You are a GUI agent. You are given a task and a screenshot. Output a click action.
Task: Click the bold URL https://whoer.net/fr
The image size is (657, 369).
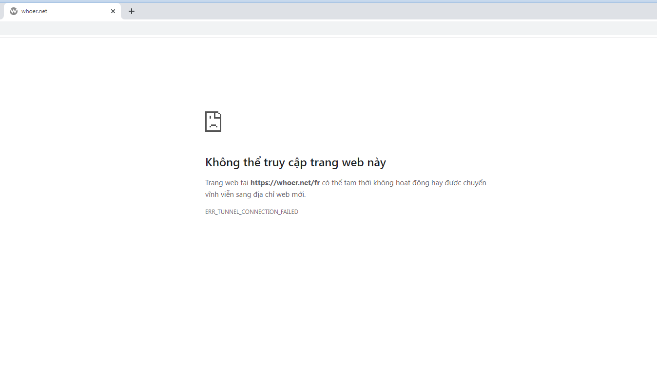(x=285, y=183)
